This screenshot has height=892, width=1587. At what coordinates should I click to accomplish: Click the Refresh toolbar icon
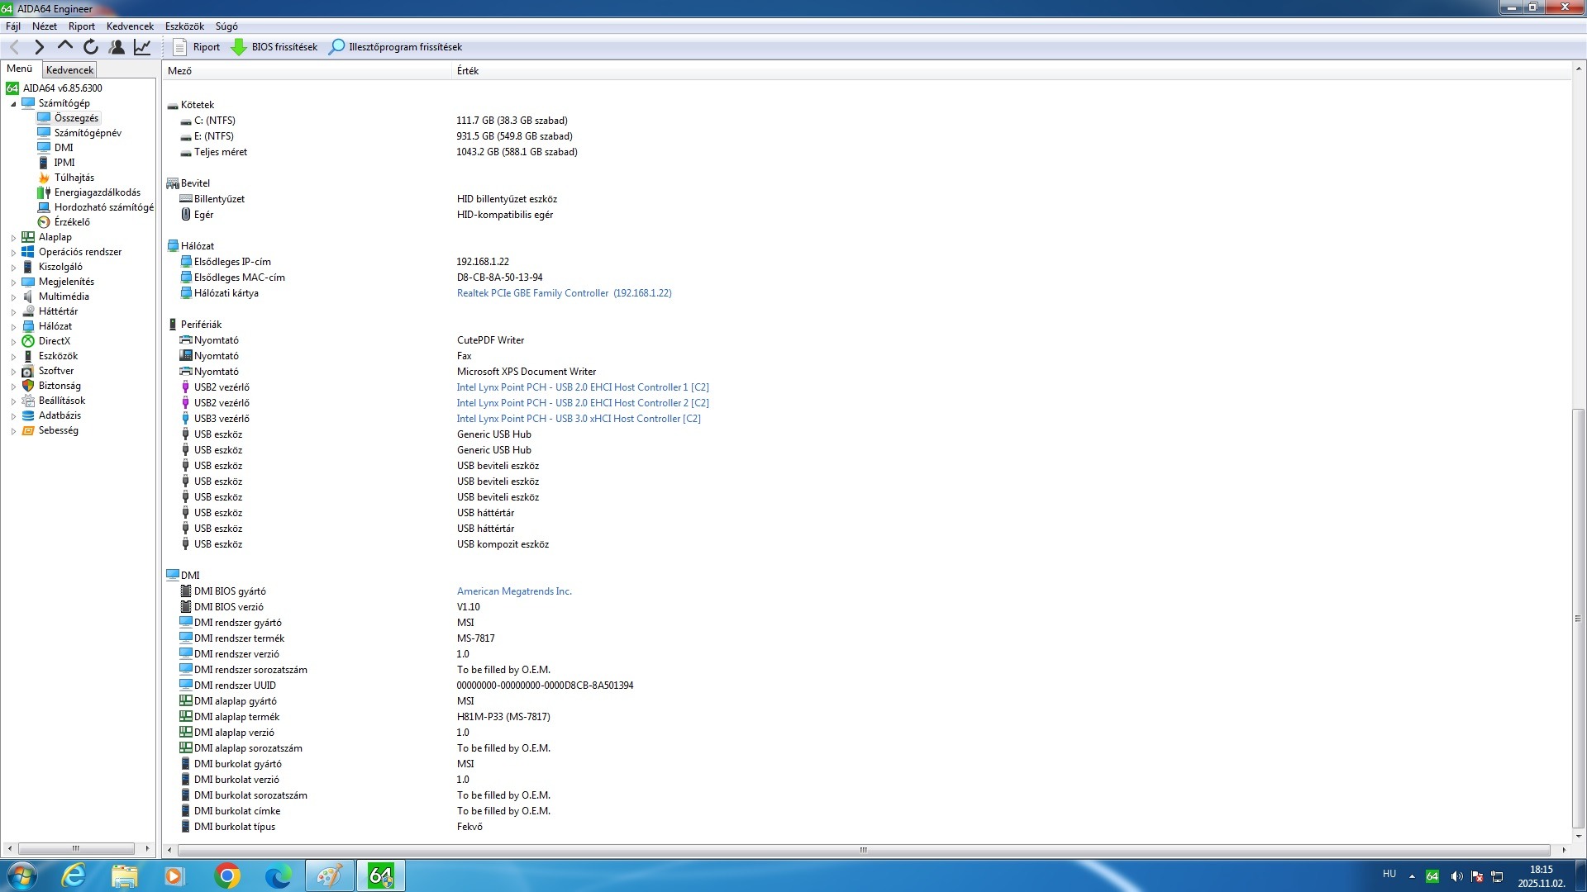tap(91, 47)
